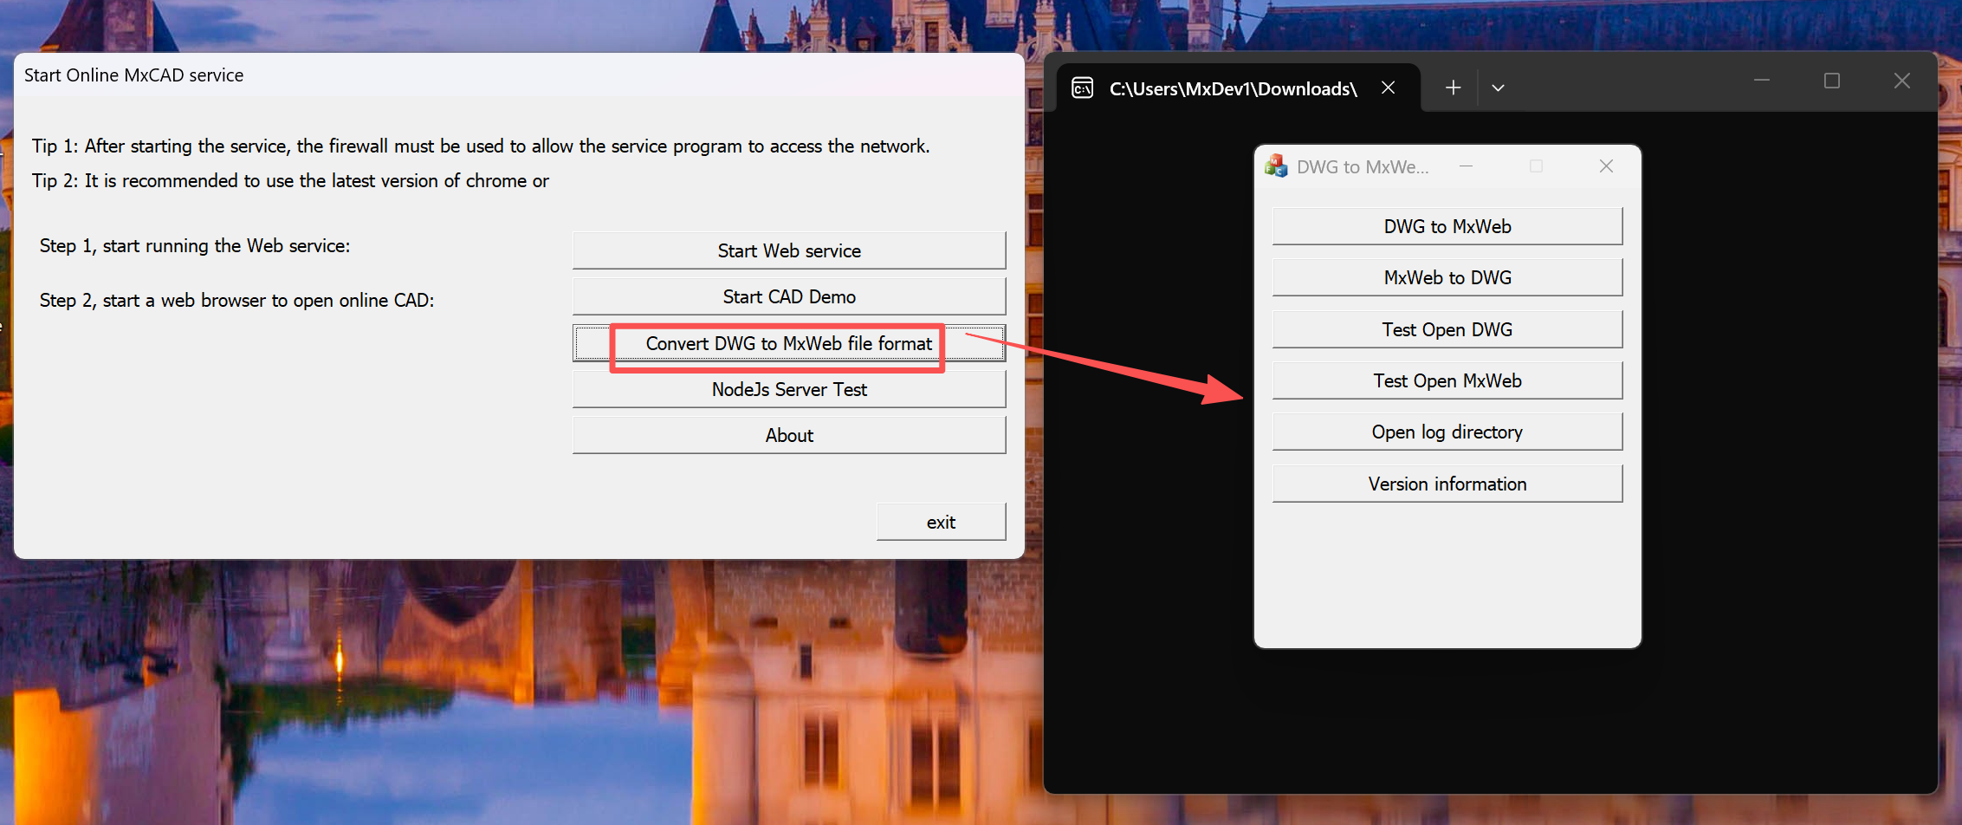This screenshot has height=825, width=1962.
Task: Expand the terminal profile dropdown chevron
Action: point(1498,88)
